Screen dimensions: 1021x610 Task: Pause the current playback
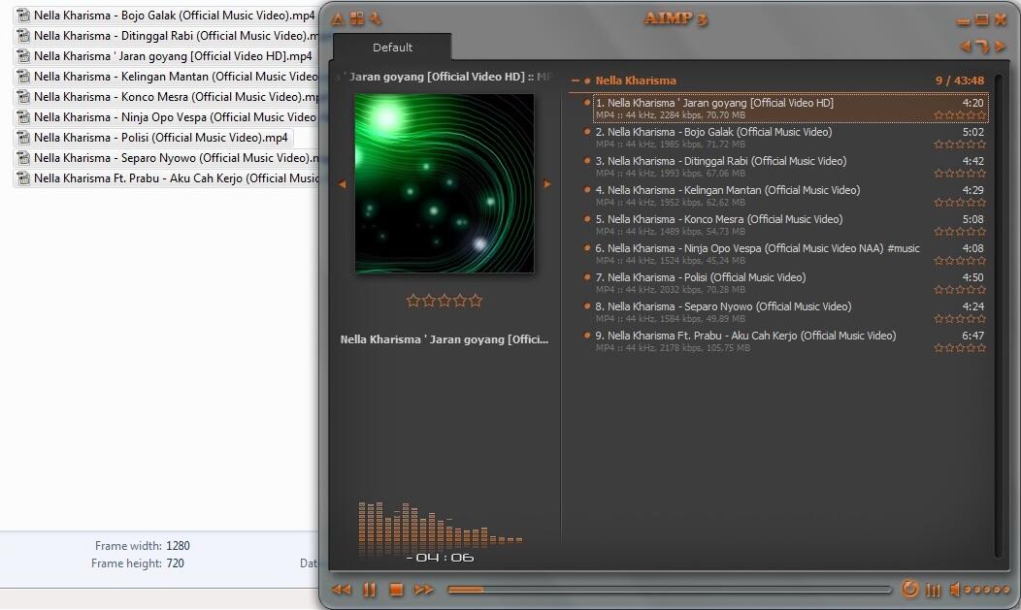(x=369, y=589)
